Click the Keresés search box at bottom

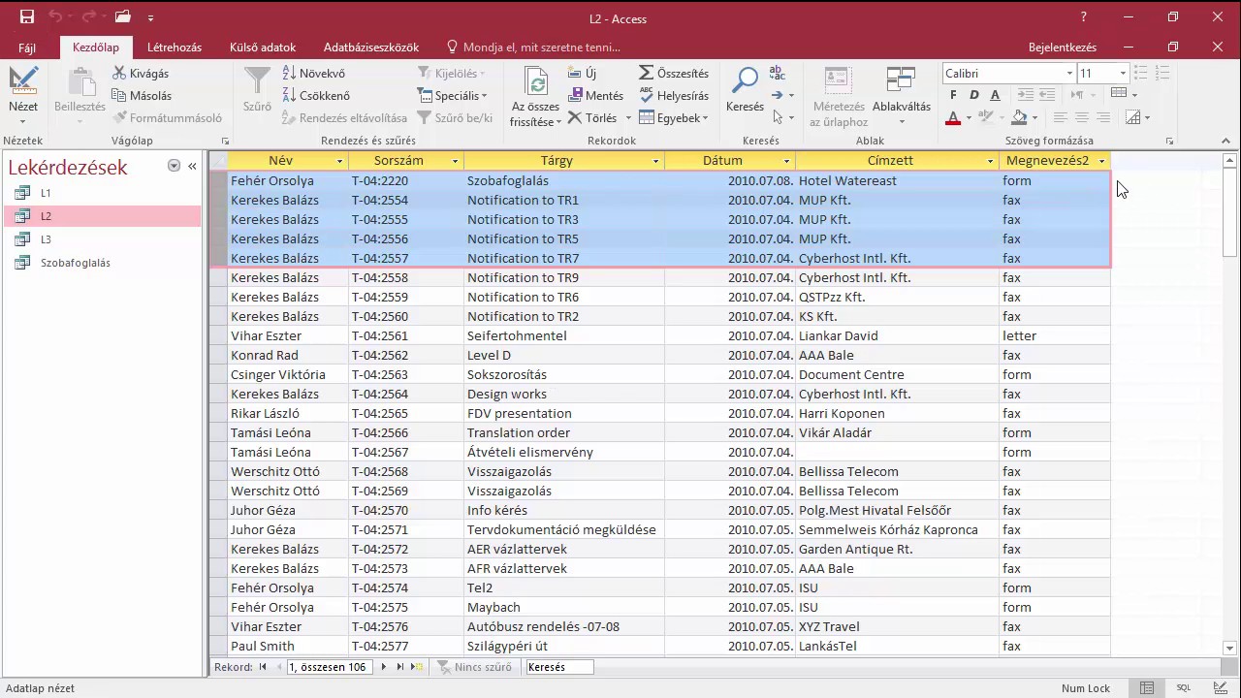pos(559,667)
